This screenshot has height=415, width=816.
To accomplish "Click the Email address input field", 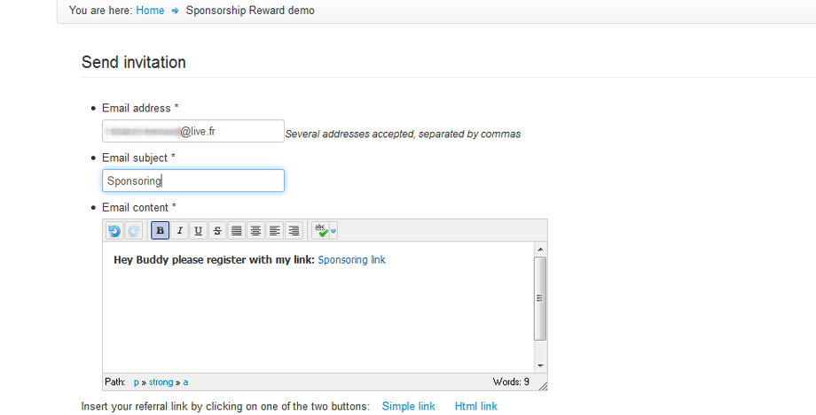I will 193,131.
